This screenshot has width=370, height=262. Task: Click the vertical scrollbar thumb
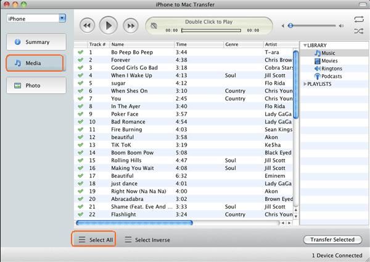point(295,85)
